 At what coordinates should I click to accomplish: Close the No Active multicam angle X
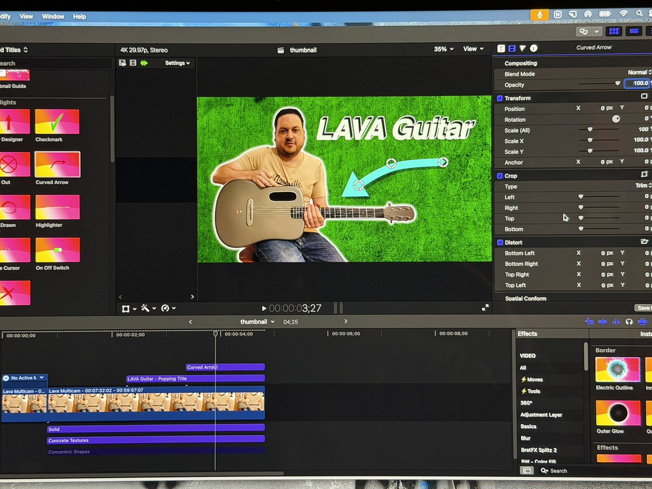[6, 378]
